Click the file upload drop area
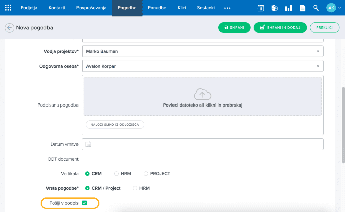This screenshot has width=345, height=212. coord(202,96)
